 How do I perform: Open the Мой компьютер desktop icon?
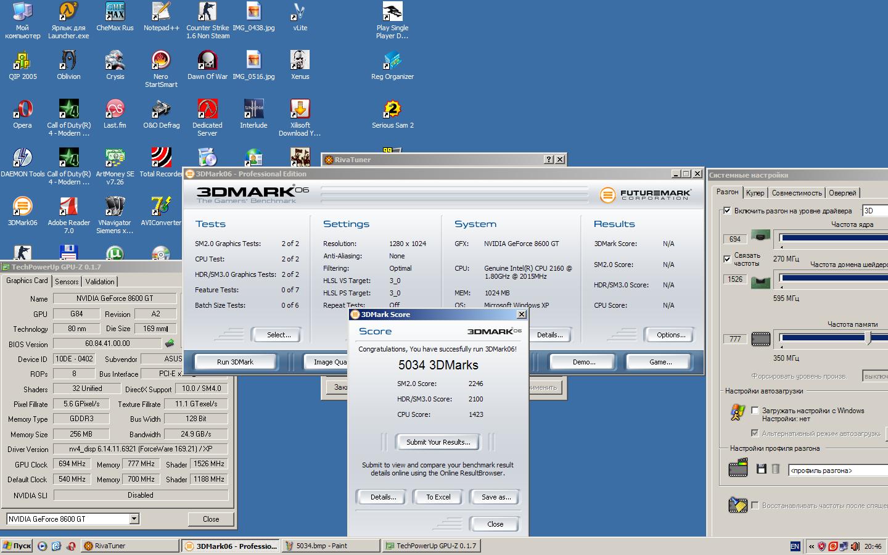22,20
